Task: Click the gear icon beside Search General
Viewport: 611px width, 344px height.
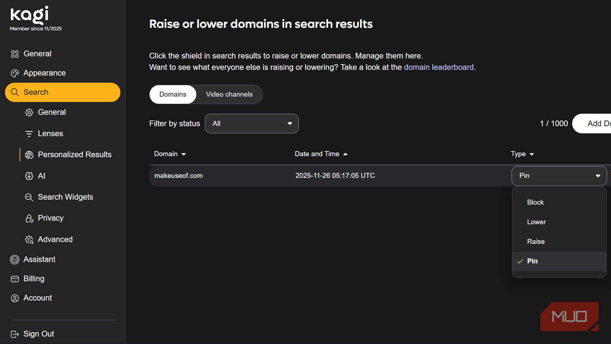Action: point(29,113)
